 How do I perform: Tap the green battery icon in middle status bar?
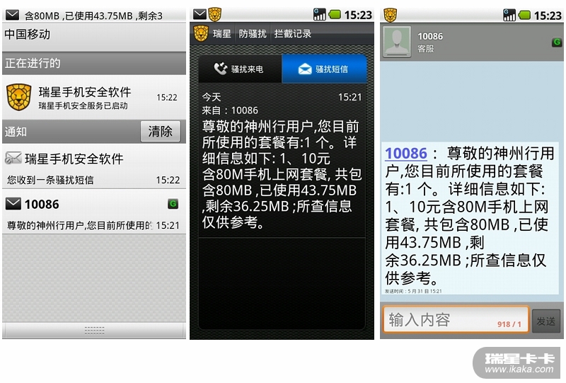(335, 15)
